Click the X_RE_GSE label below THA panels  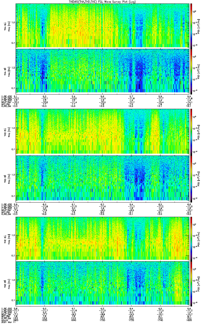[6, 96]
